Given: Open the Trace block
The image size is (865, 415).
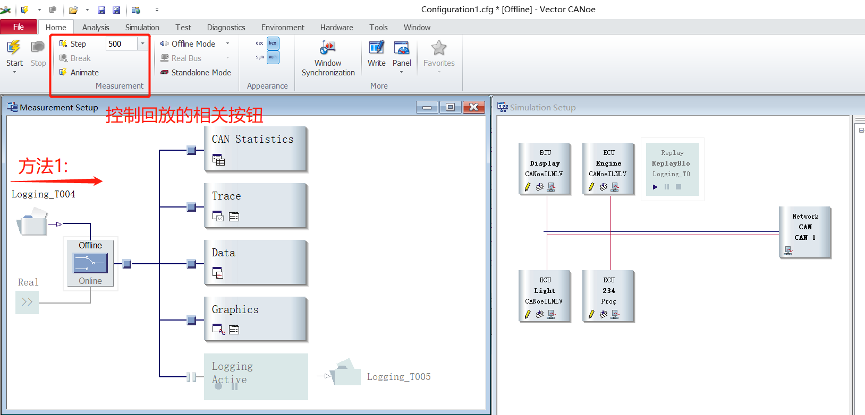Looking at the screenshot, I should point(256,206).
